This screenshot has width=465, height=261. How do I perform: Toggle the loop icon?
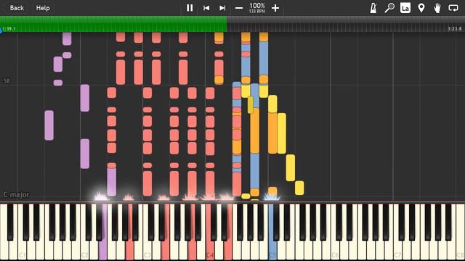coord(453,8)
